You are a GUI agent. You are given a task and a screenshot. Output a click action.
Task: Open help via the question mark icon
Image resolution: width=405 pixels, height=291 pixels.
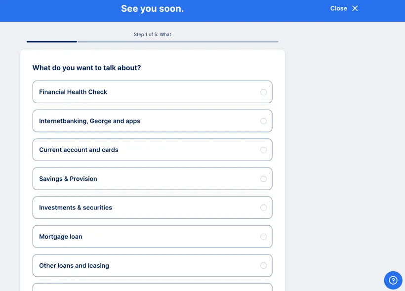(393, 280)
